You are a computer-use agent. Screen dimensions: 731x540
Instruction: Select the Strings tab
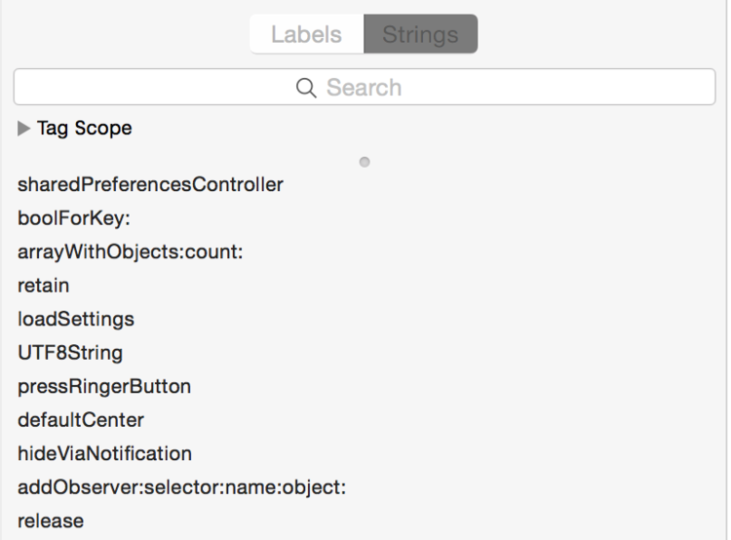click(x=420, y=34)
